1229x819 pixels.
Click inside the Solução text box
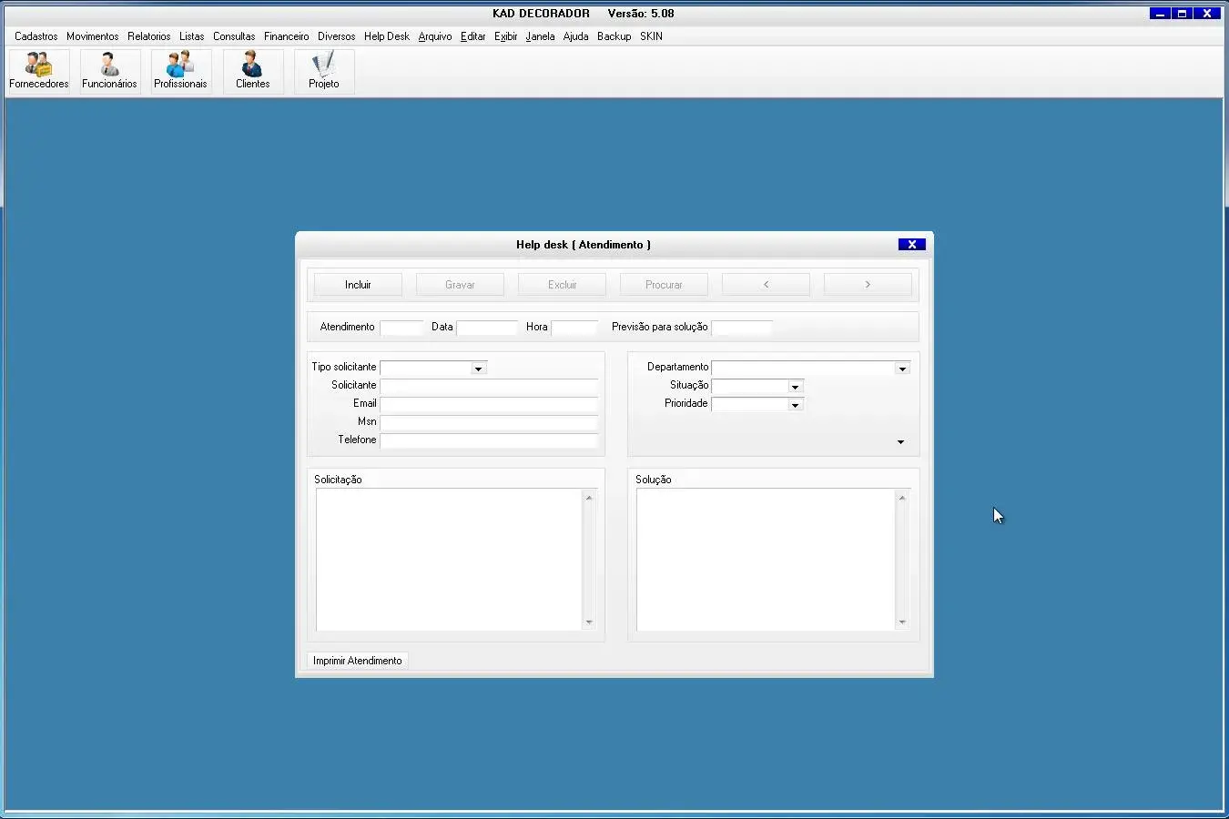765,560
